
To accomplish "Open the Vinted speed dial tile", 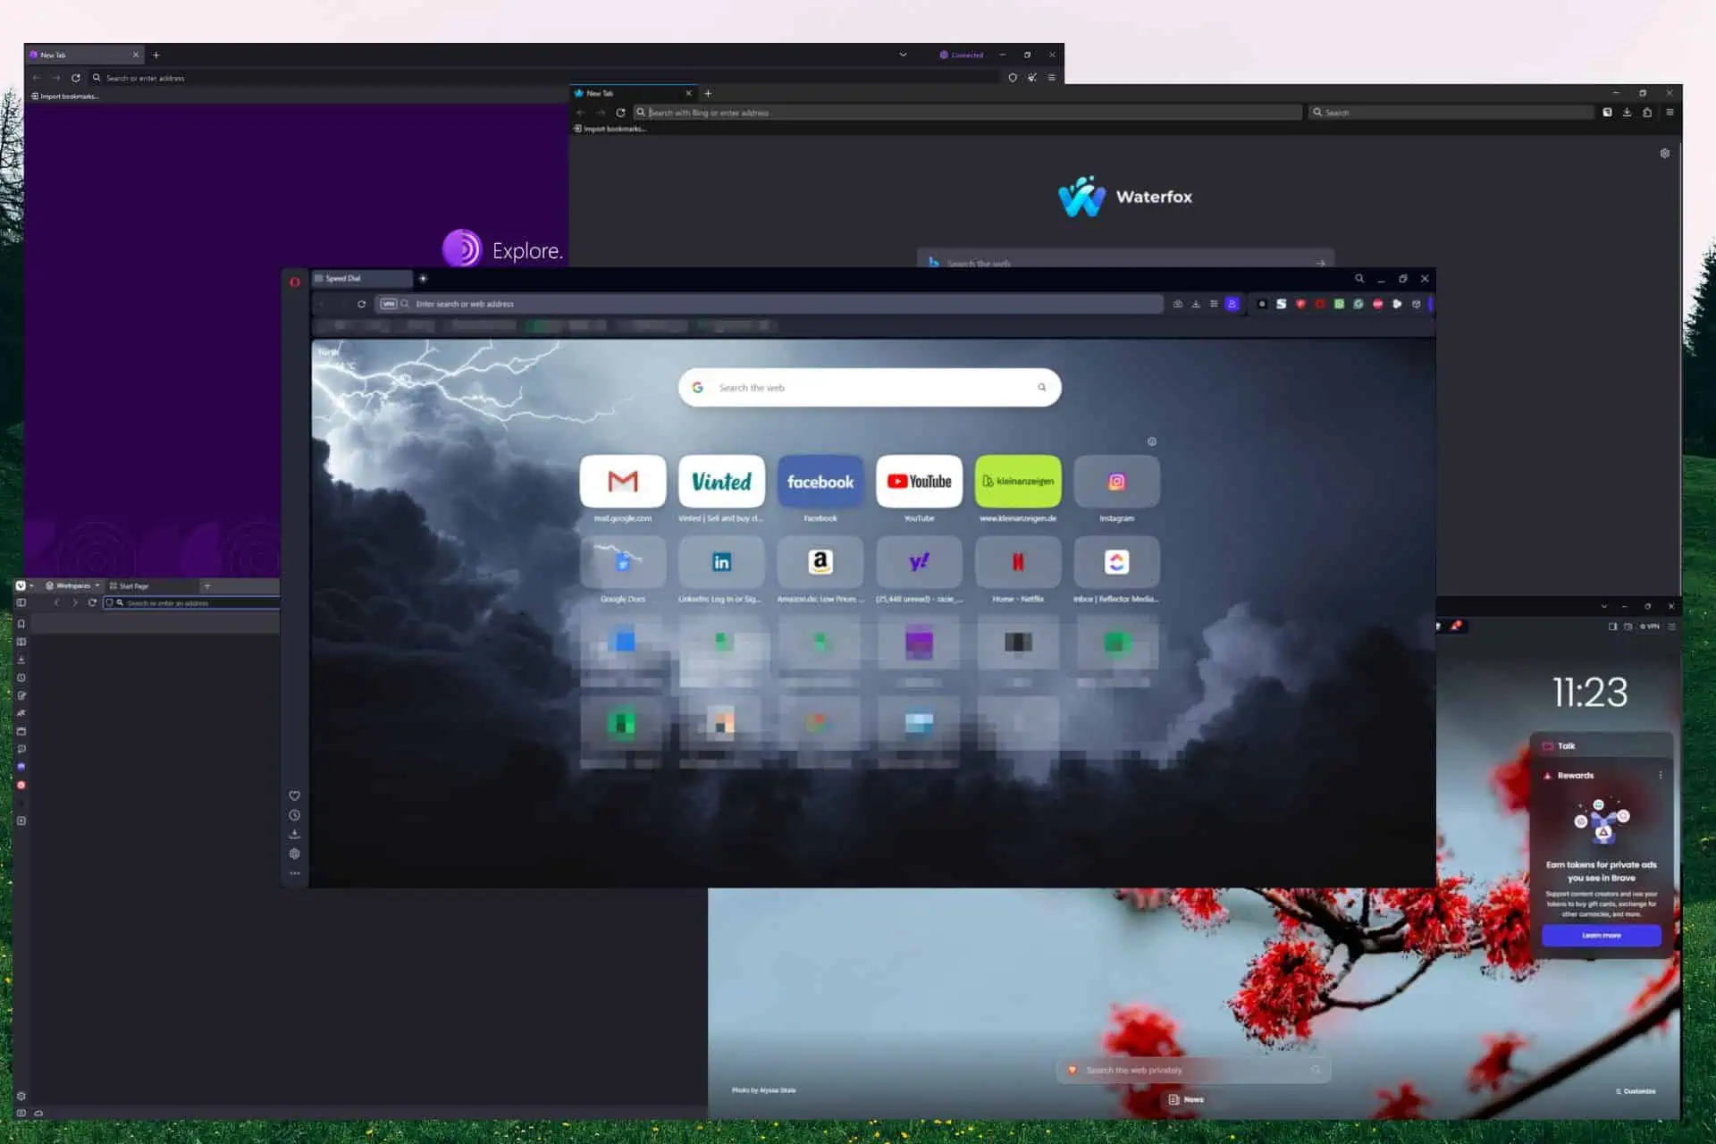I will pyautogui.click(x=721, y=481).
